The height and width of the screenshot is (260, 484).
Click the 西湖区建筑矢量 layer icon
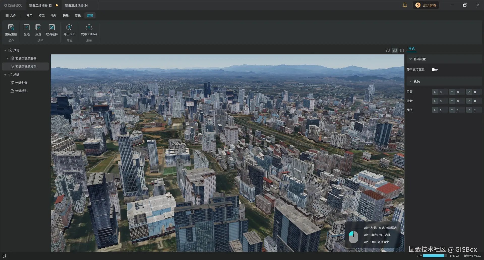coord(12,58)
